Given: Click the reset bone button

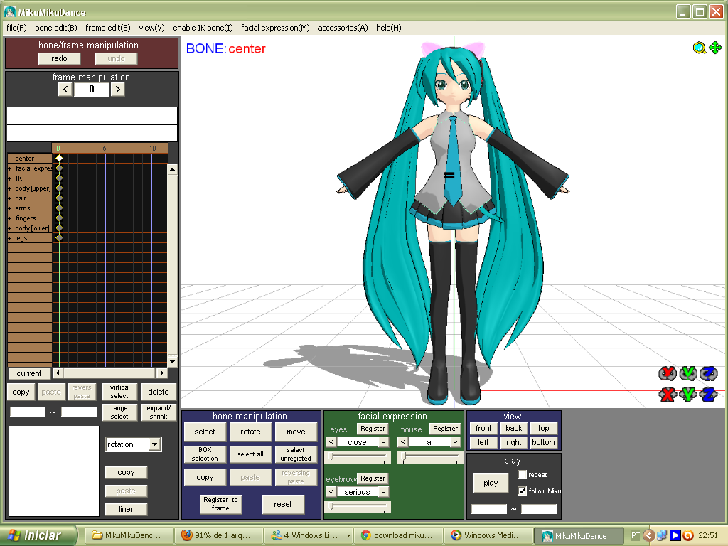Looking at the screenshot, I should [283, 504].
